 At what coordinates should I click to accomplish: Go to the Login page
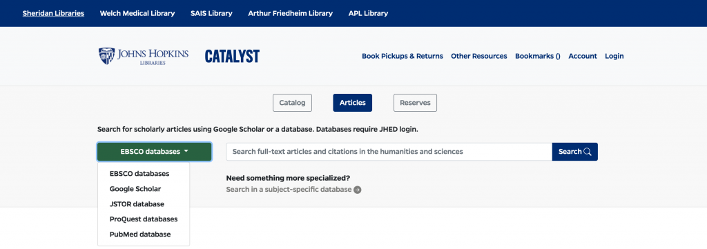pyautogui.click(x=614, y=57)
